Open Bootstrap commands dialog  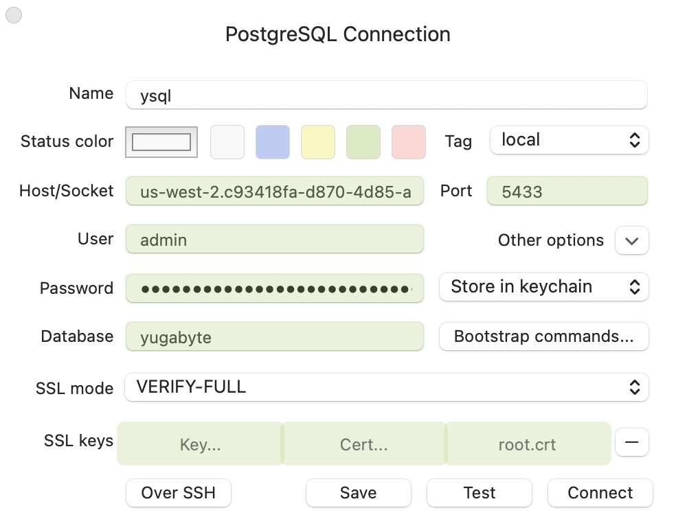[543, 336]
